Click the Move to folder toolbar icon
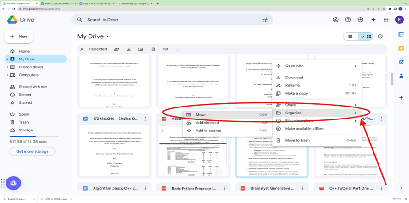 click(141, 49)
